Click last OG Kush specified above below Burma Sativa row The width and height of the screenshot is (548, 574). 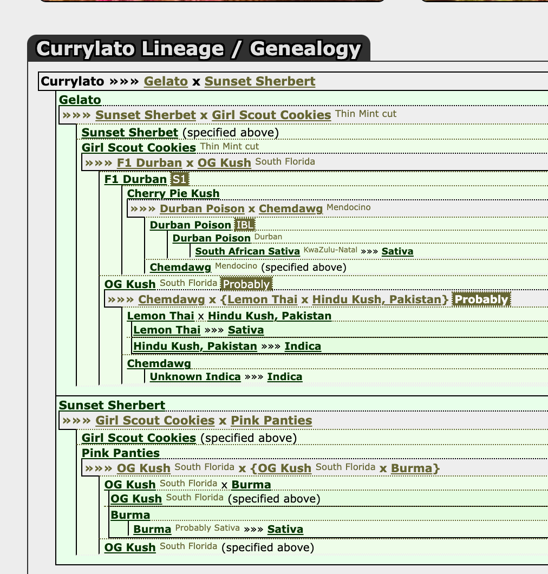(130, 547)
